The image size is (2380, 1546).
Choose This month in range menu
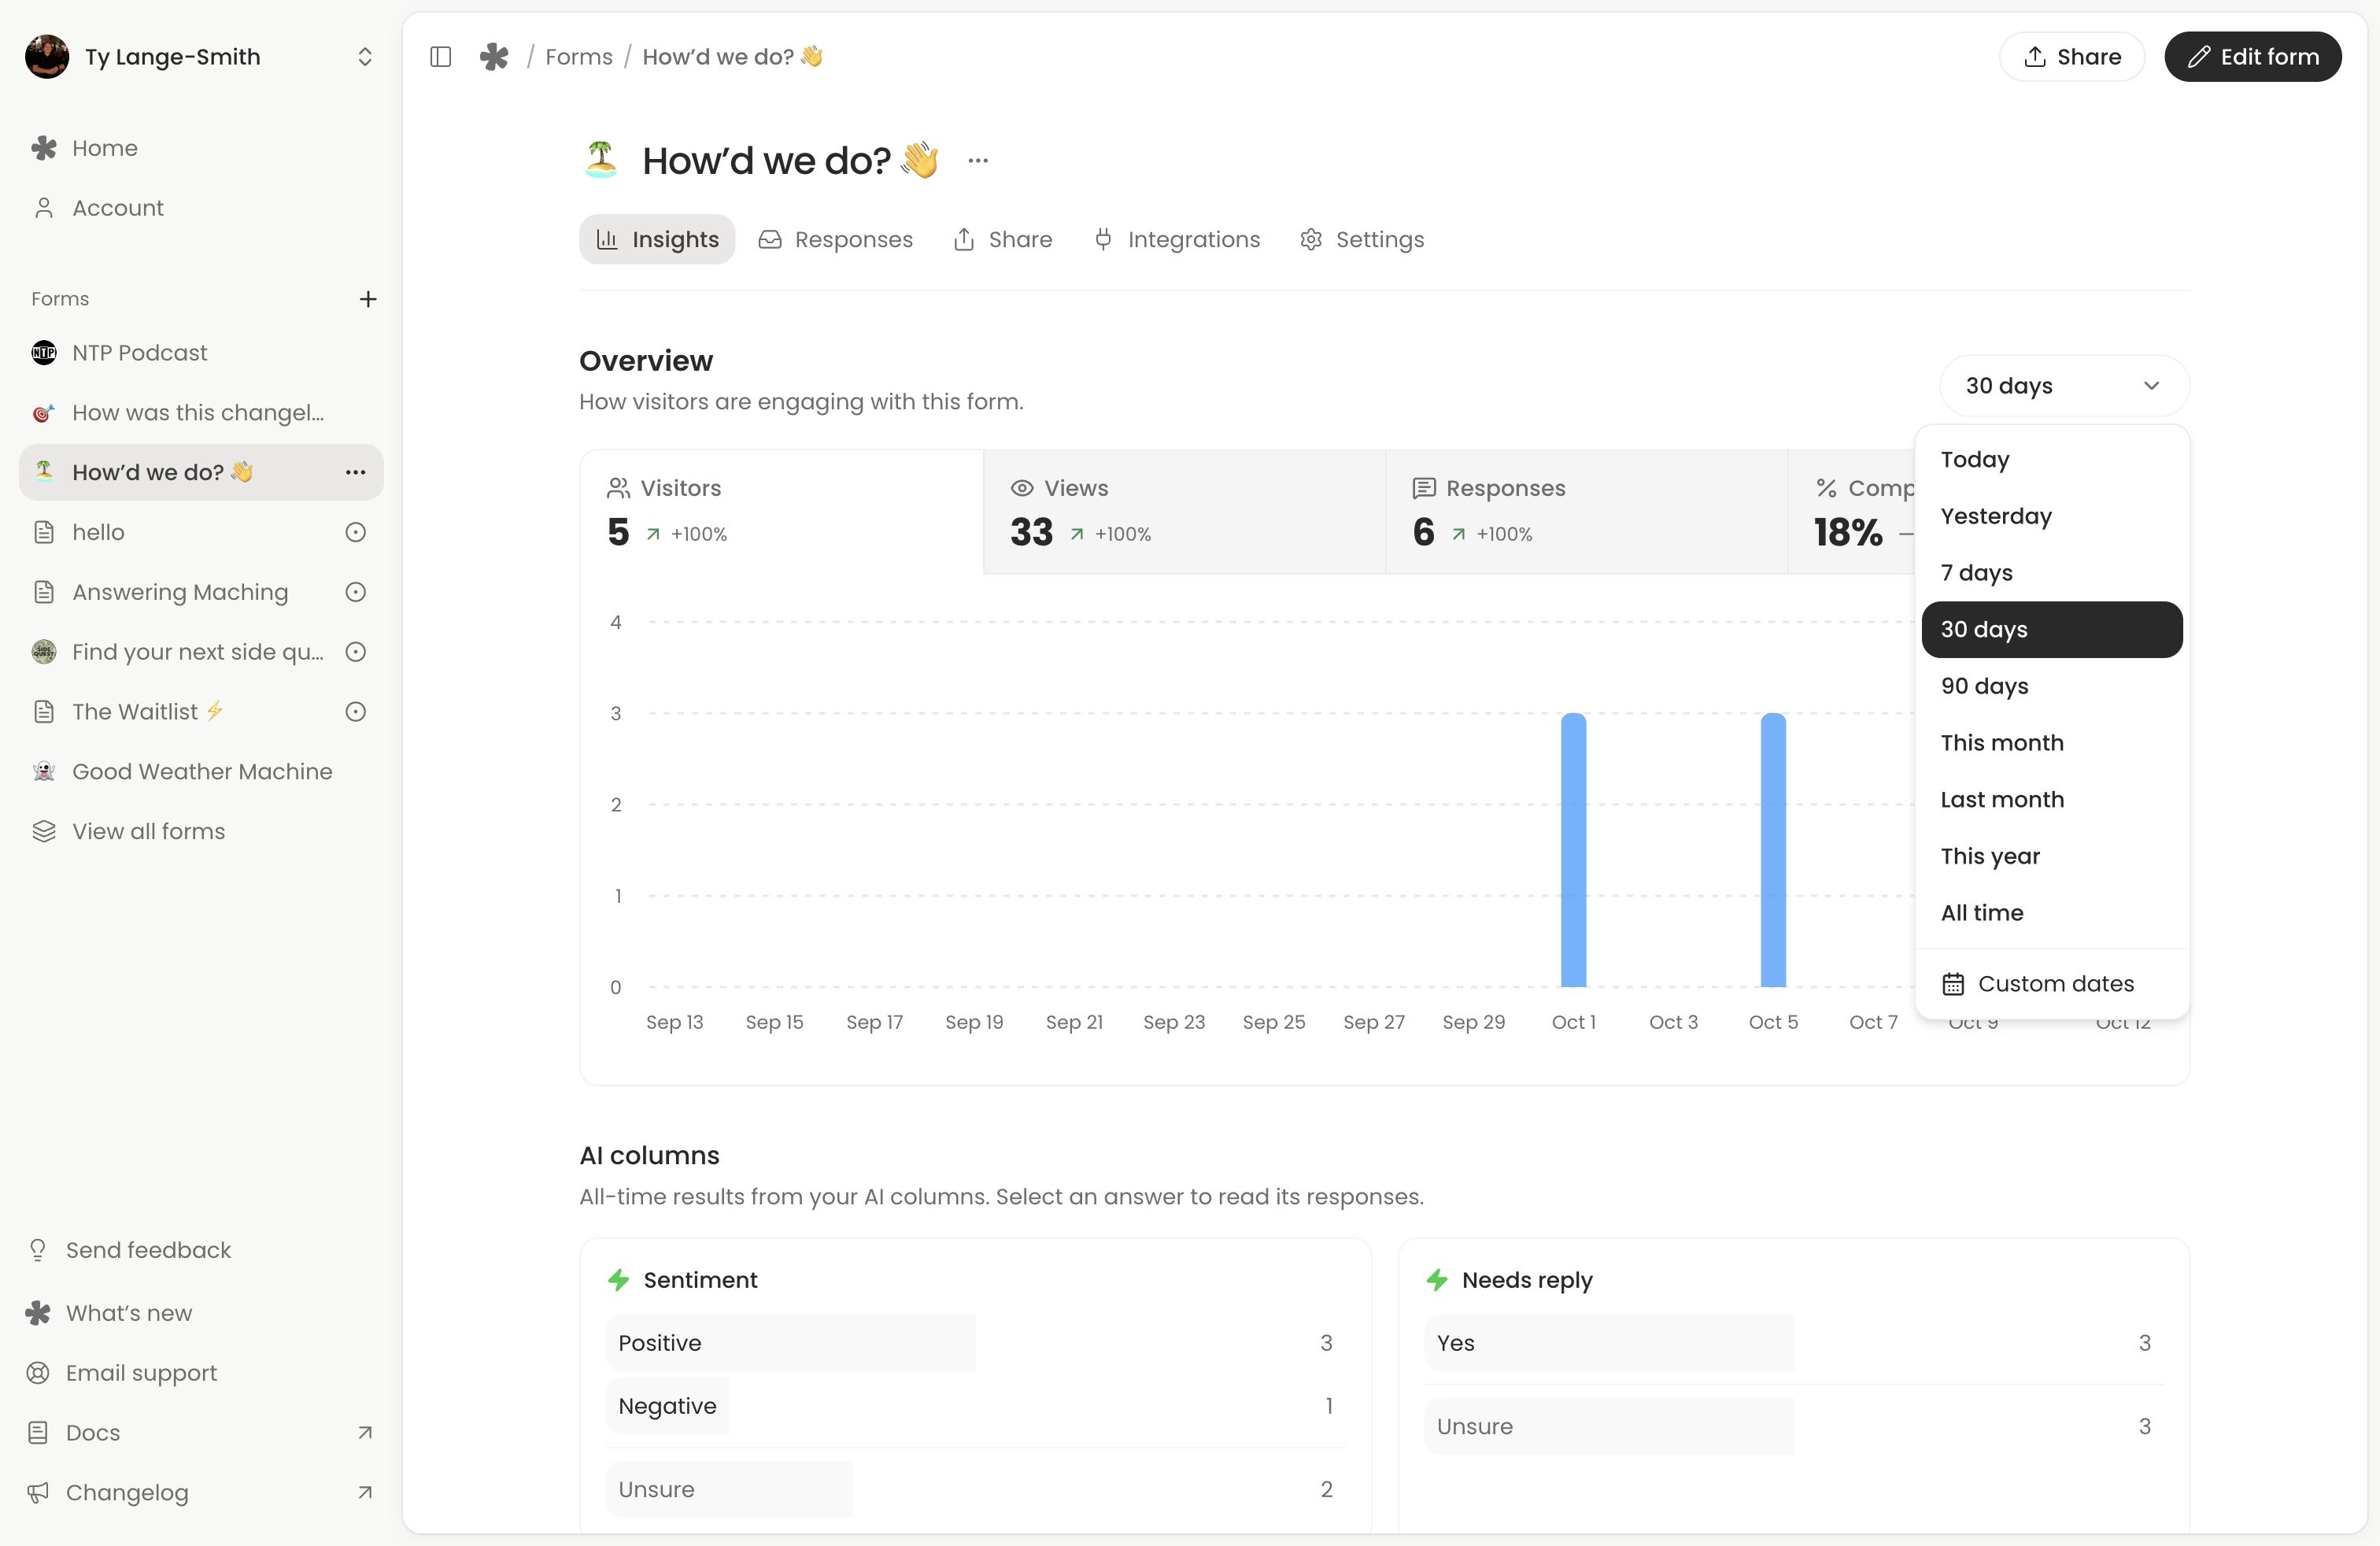pos(2052,743)
